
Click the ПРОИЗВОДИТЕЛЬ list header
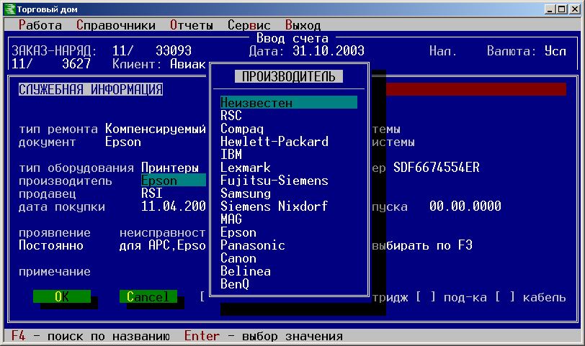click(289, 76)
